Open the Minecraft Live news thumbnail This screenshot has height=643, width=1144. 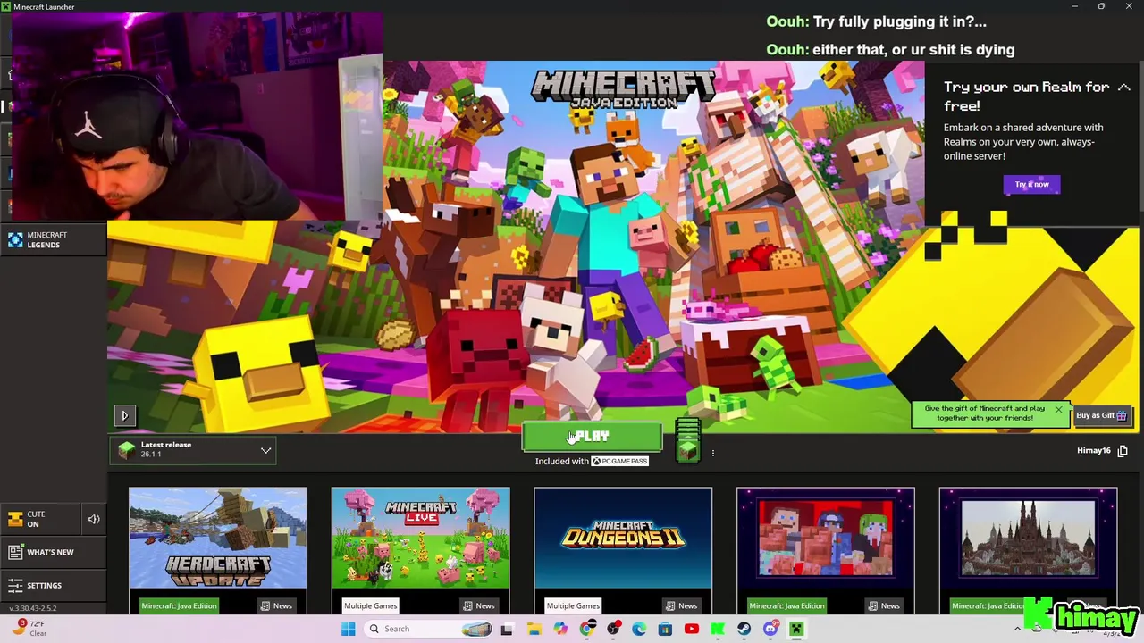420,539
